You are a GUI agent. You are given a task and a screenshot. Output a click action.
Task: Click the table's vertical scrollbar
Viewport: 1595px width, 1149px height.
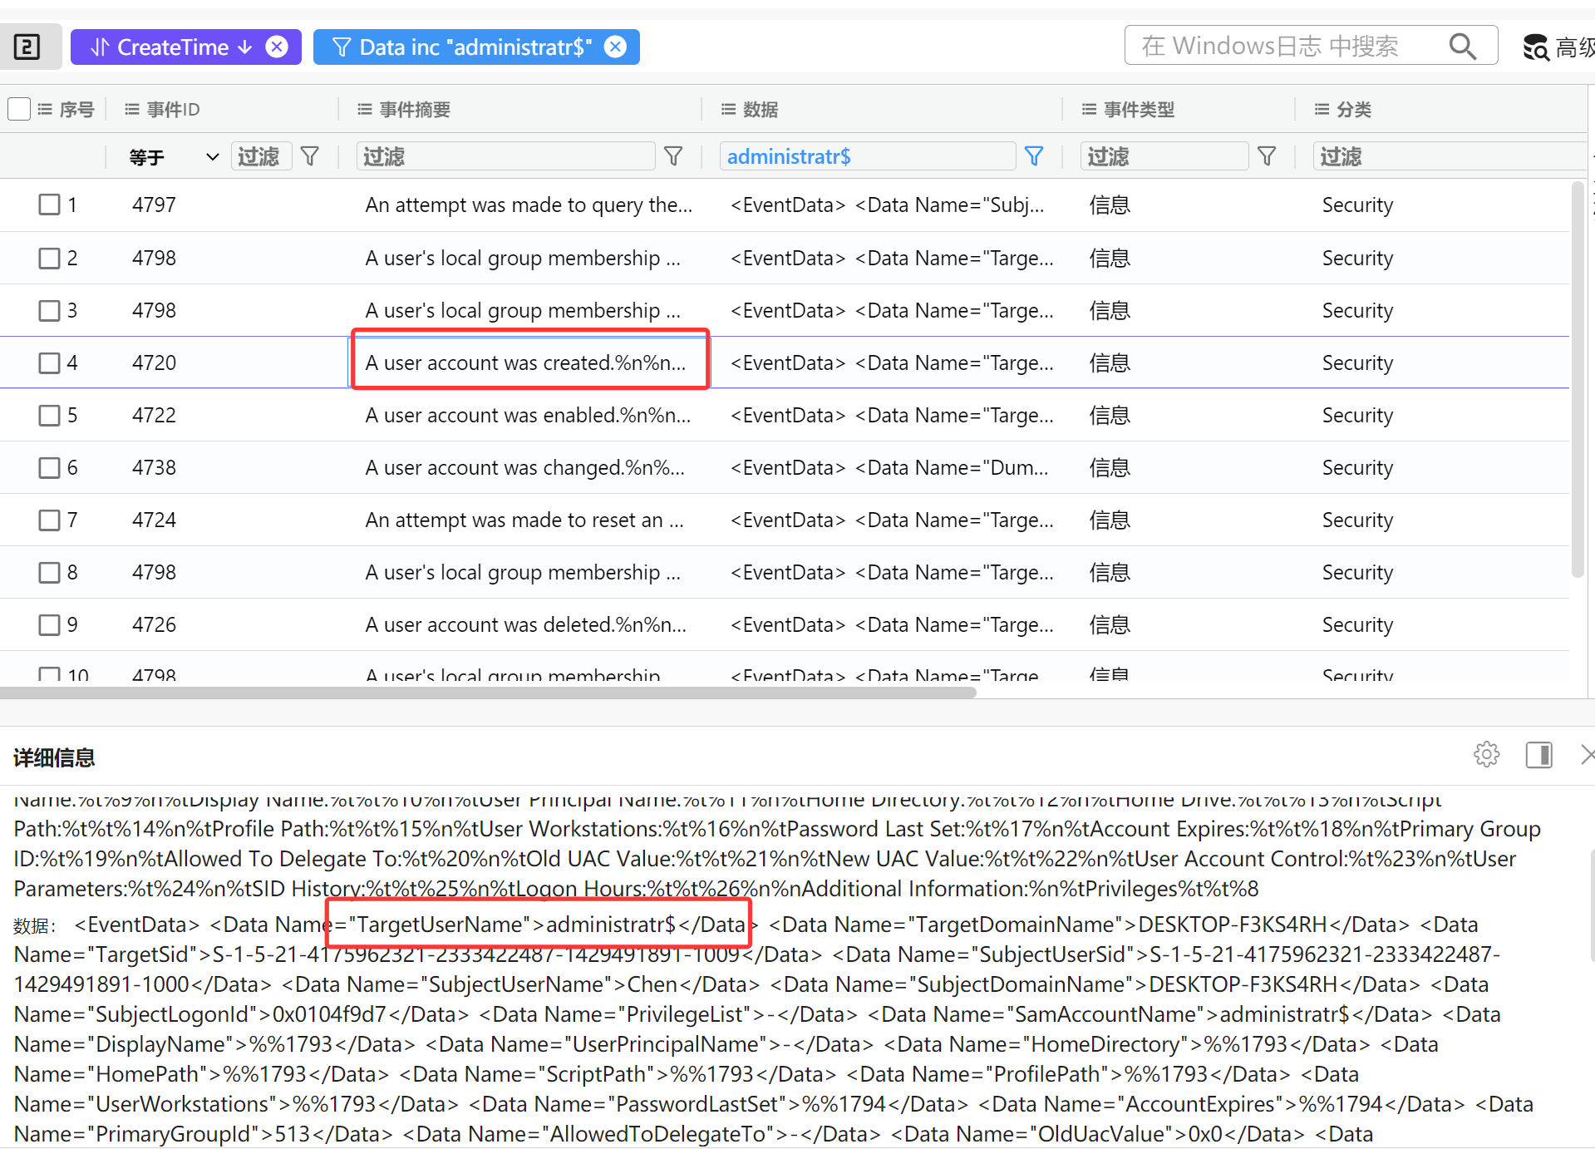point(1578,379)
